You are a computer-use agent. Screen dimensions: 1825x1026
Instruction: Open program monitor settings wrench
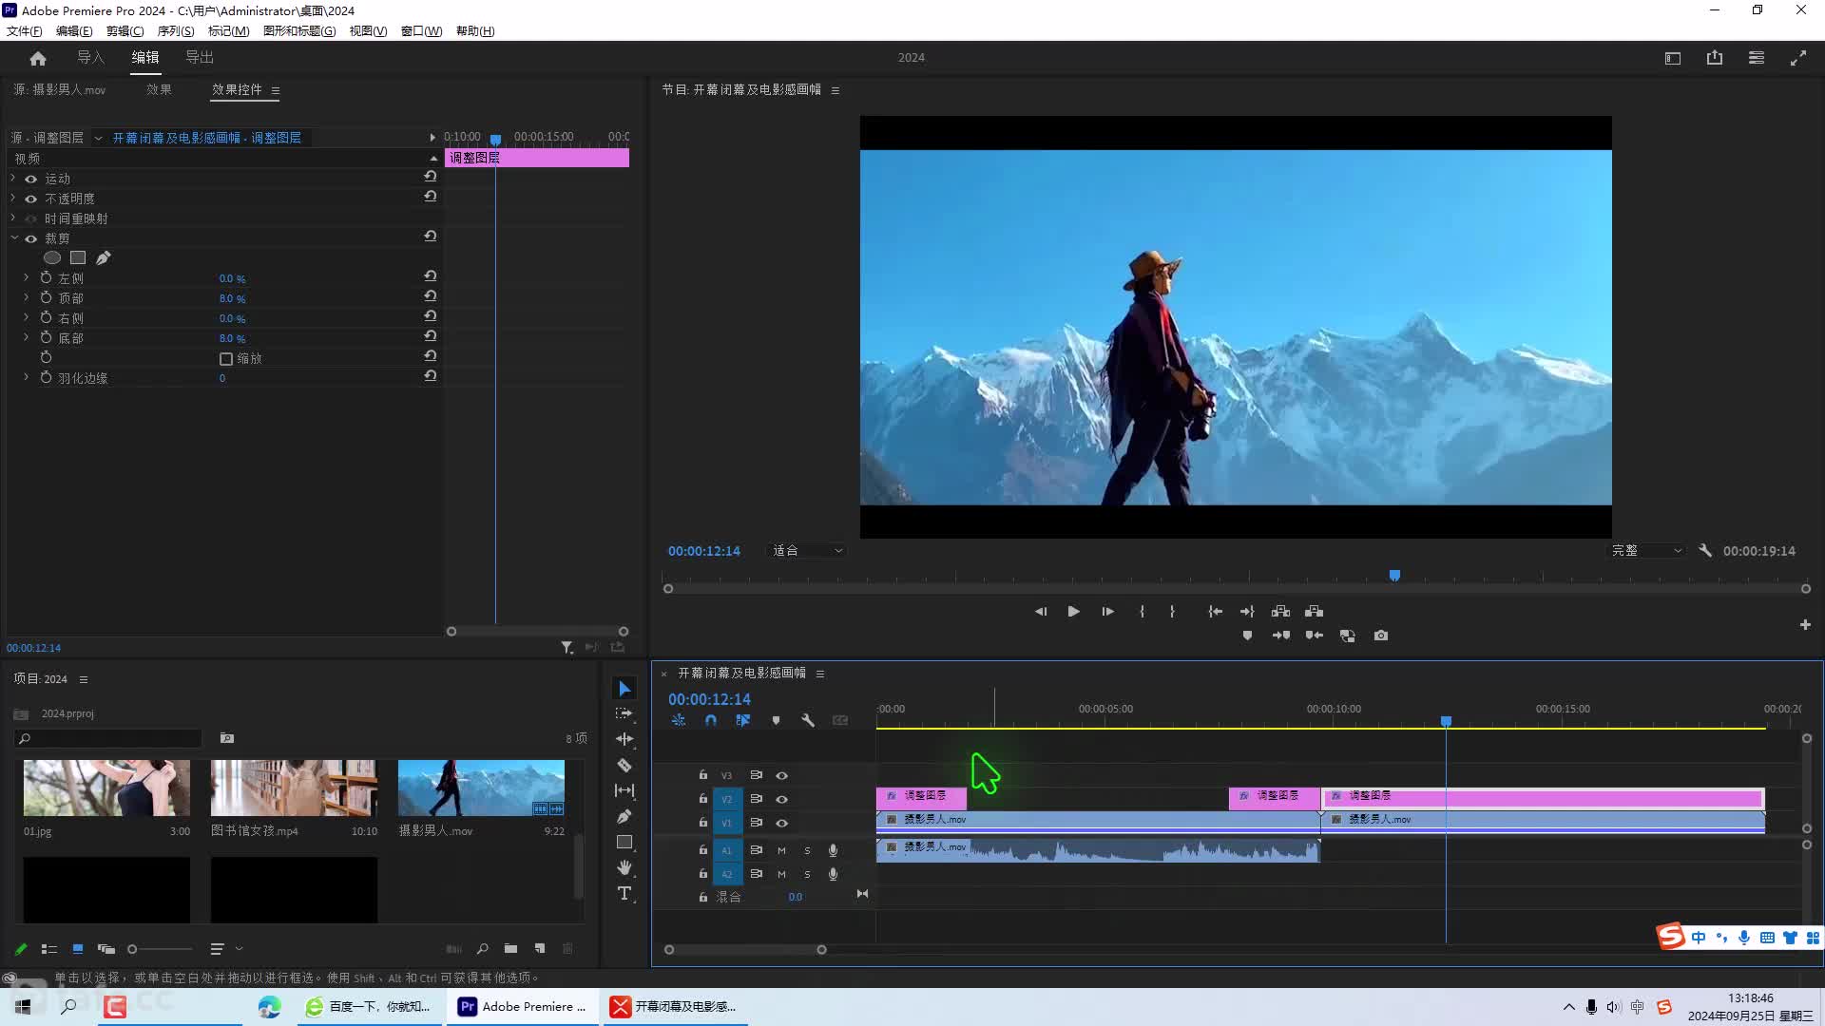tap(1705, 550)
